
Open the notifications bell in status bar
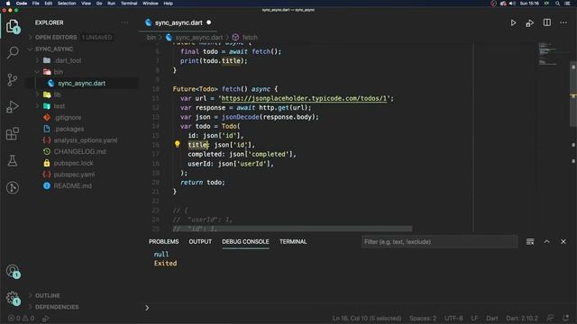point(565,318)
